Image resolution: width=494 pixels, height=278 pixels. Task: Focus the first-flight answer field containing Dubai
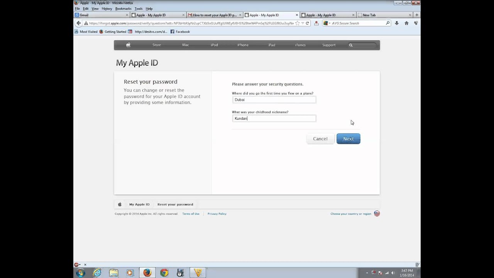click(x=274, y=100)
